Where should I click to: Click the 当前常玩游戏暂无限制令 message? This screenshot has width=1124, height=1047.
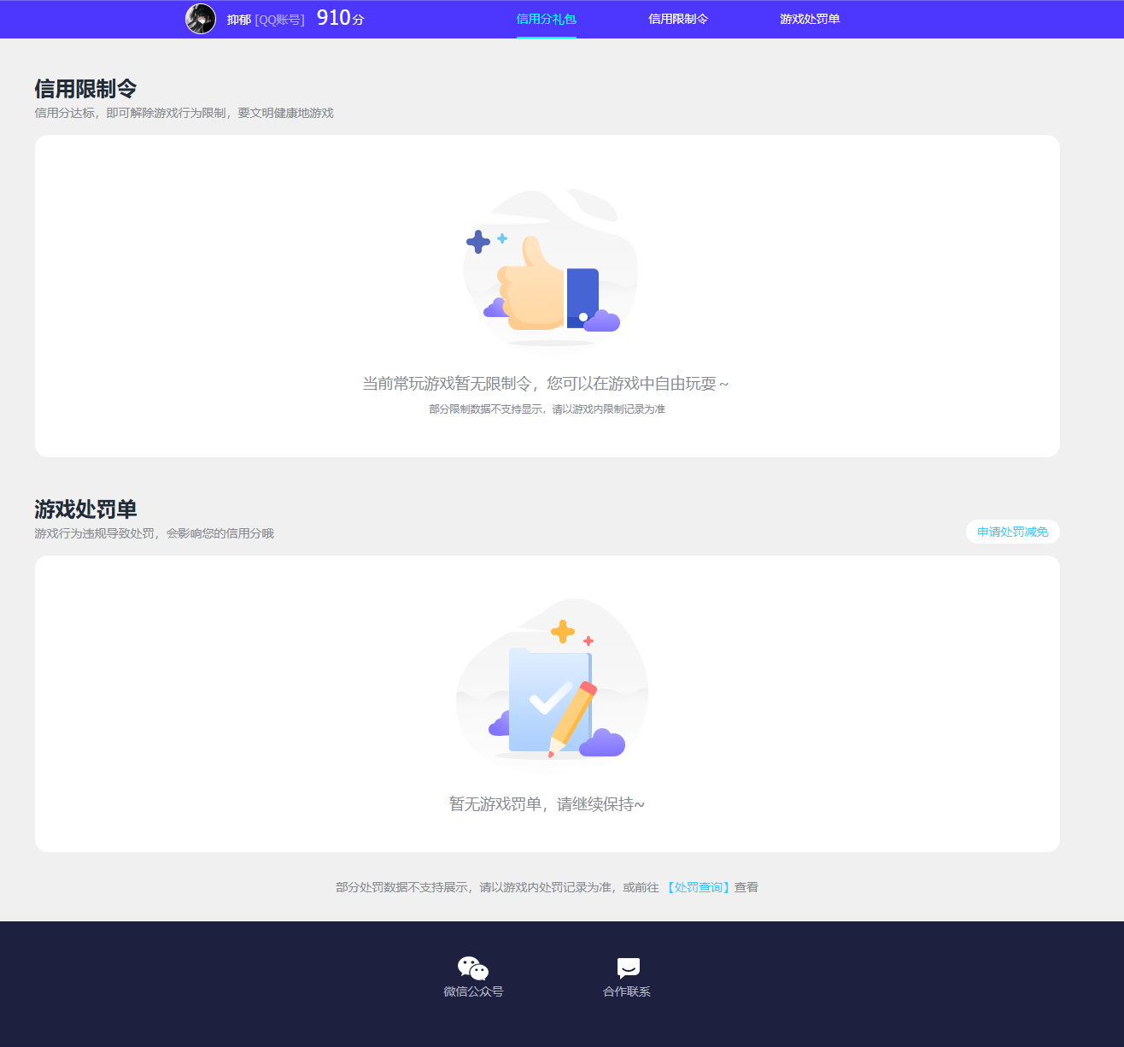pos(547,384)
